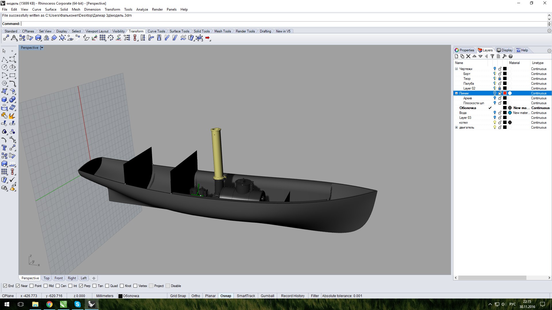Select the Polyline tool in the left sidebar

4,59
